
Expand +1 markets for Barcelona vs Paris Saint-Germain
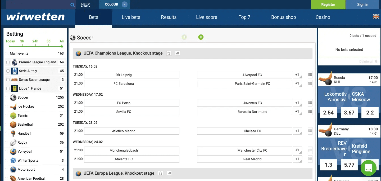(x=297, y=83)
